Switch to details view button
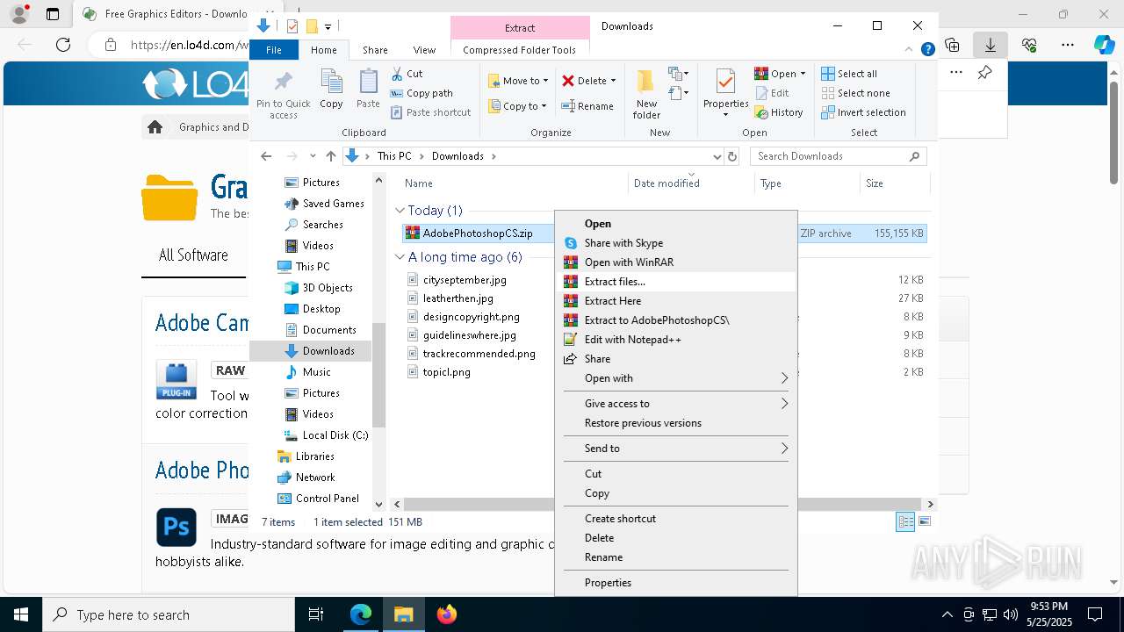 pos(905,521)
